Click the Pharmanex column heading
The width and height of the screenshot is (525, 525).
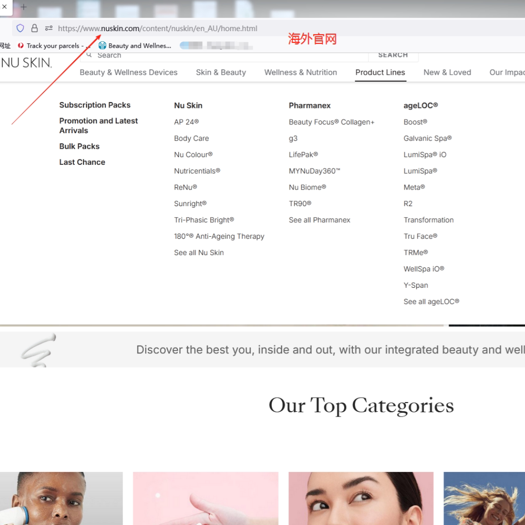click(x=310, y=105)
